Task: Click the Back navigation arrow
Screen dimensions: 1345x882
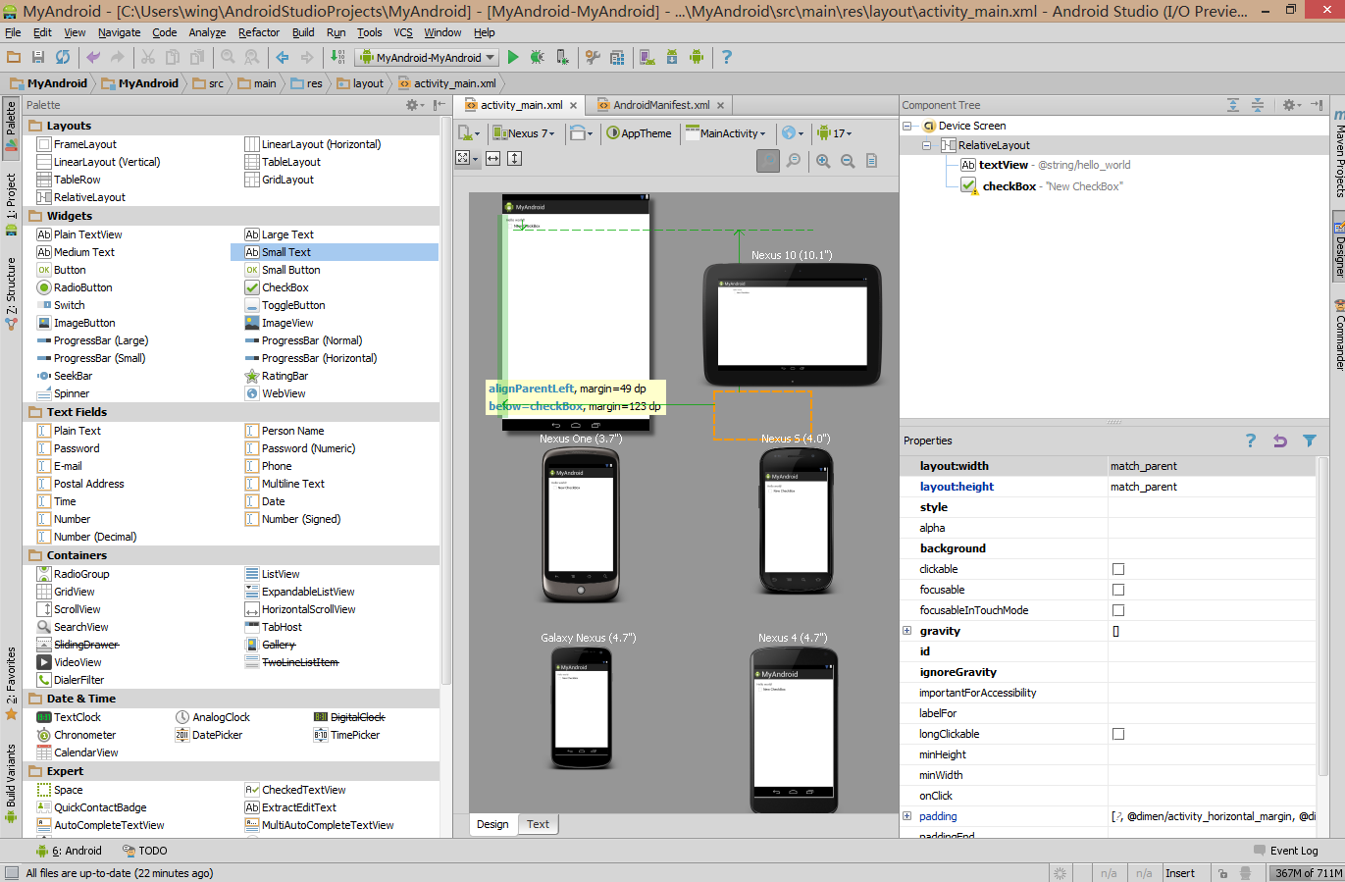Action: pos(283,57)
